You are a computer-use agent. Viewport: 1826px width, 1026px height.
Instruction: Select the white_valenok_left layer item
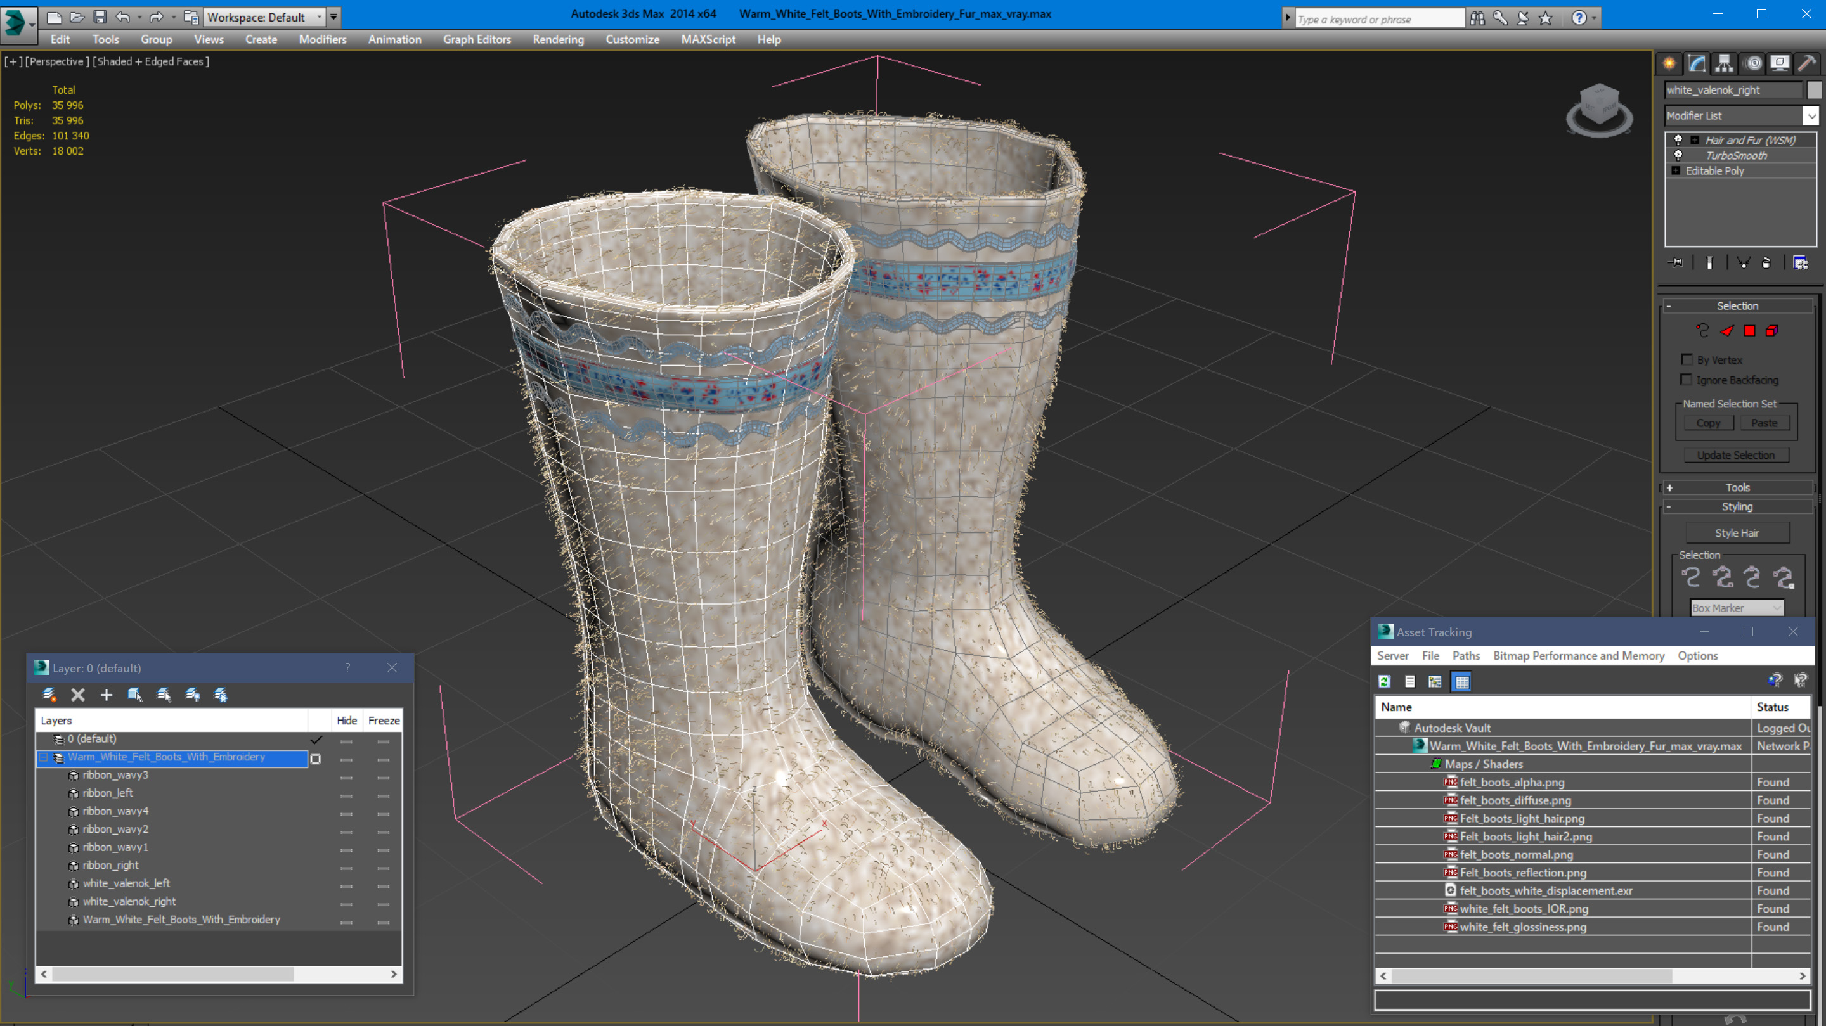click(x=126, y=883)
